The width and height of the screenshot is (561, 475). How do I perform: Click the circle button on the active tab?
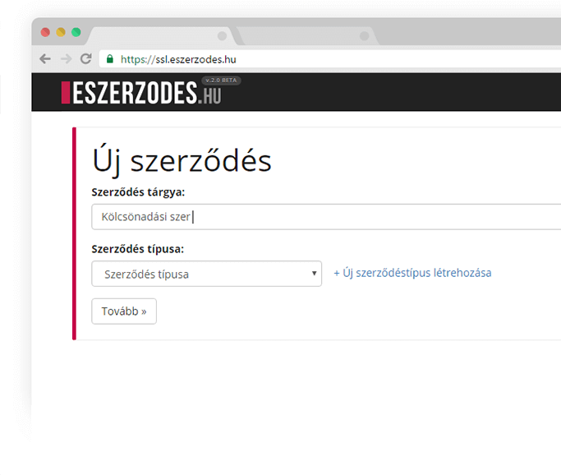pyautogui.click(x=221, y=36)
